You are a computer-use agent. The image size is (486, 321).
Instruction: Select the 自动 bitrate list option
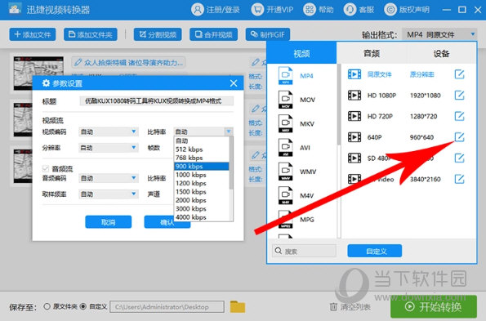coord(202,141)
